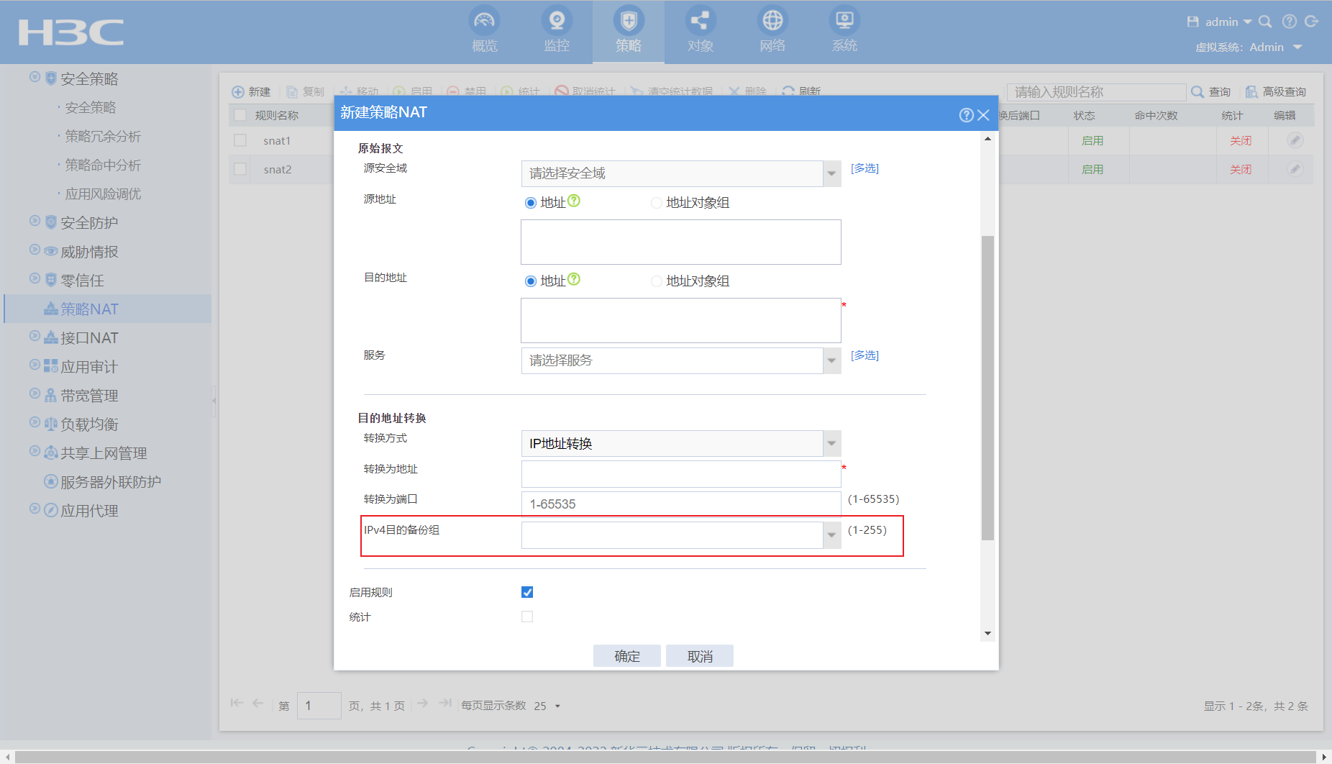This screenshot has width=1332, height=764.
Task: Uncheck the 启用规则 checkbox
Action: [527, 592]
